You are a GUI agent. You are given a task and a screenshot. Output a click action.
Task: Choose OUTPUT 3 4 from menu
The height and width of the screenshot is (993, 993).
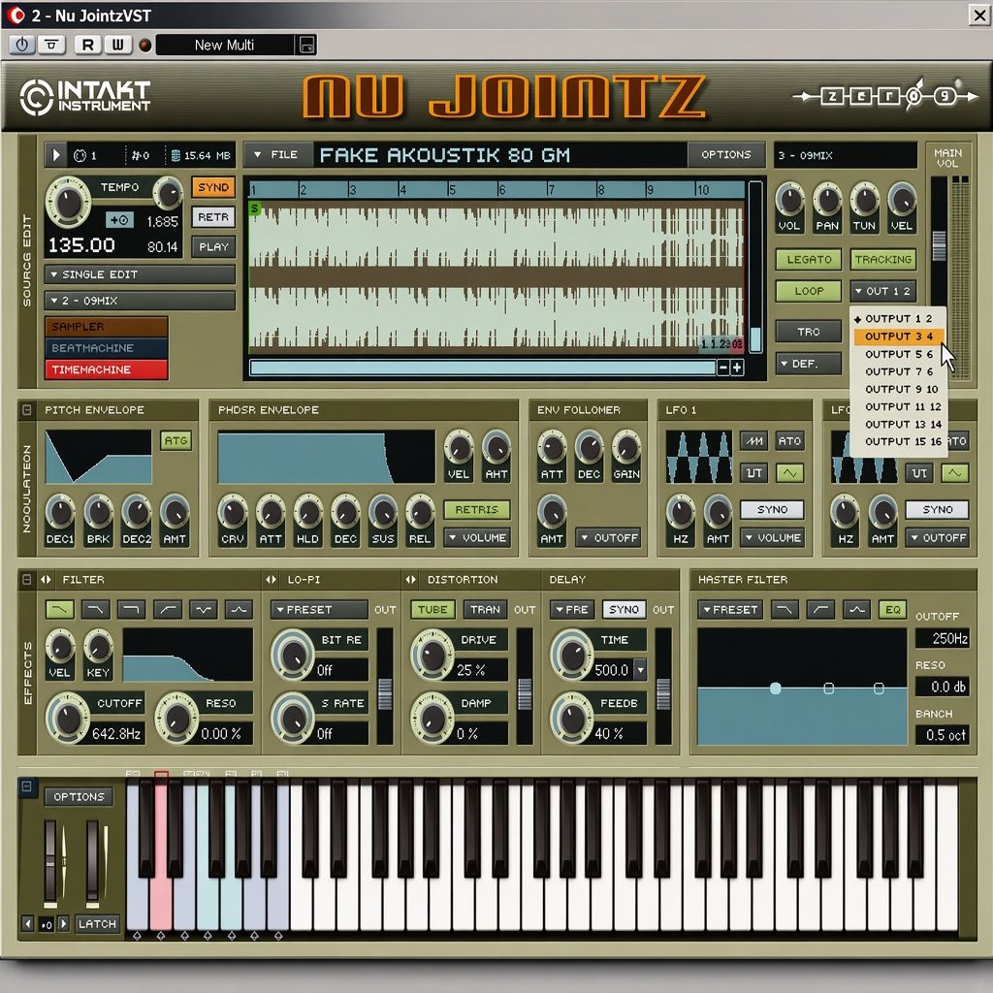tap(899, 336)
